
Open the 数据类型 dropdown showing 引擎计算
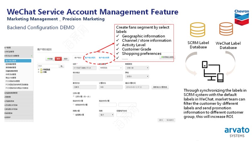pos(137,68)
